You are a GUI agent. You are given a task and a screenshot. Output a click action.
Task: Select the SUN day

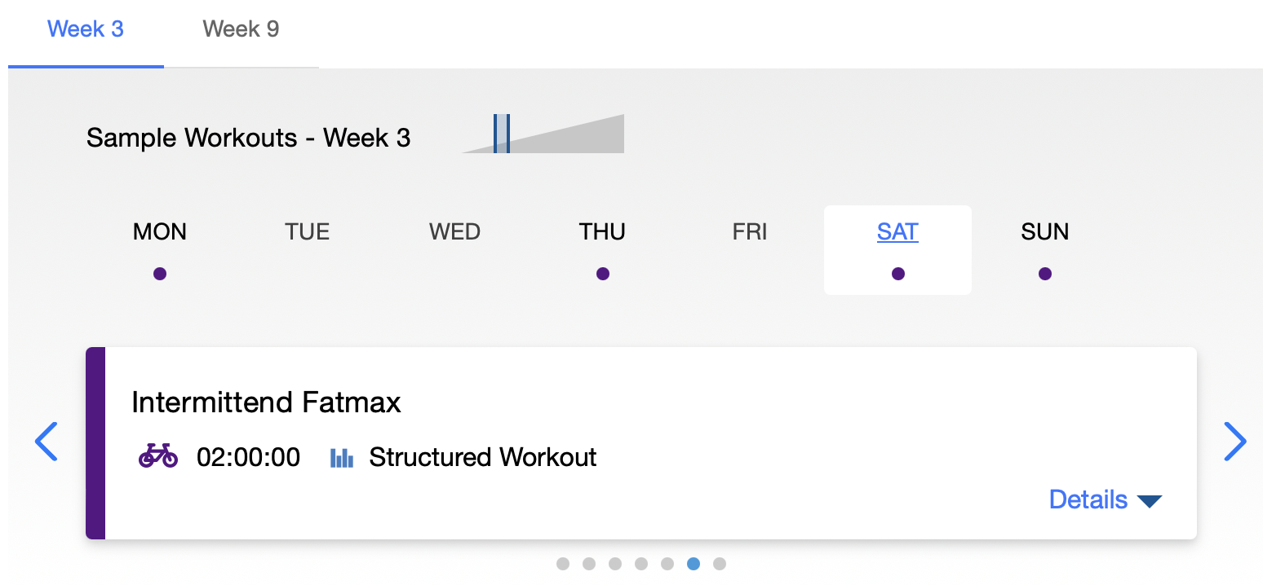pyautogui.click(x=1044, y=232)
